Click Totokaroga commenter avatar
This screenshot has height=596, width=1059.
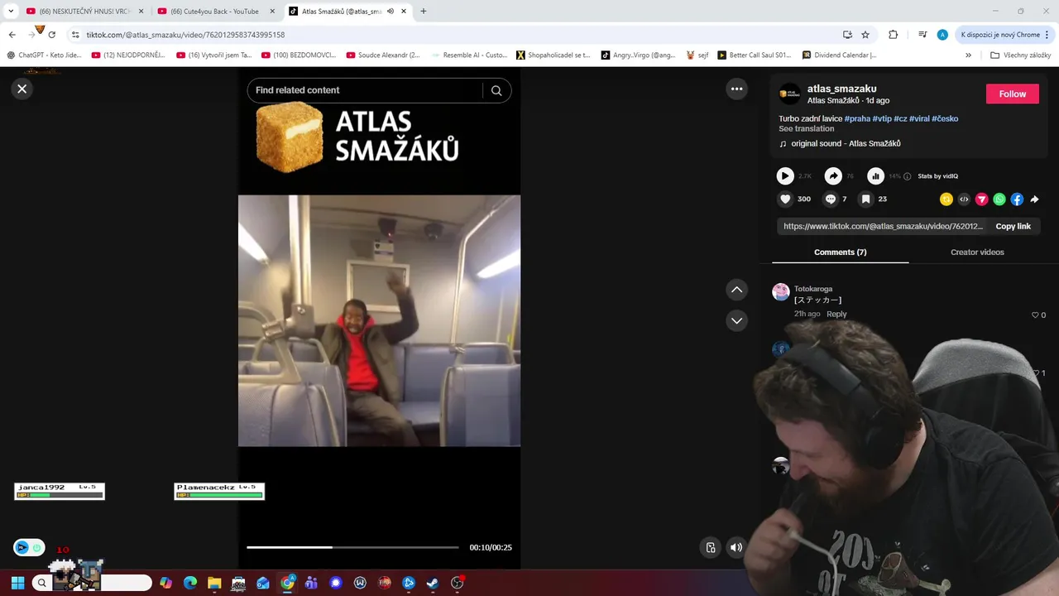[780, 291]
